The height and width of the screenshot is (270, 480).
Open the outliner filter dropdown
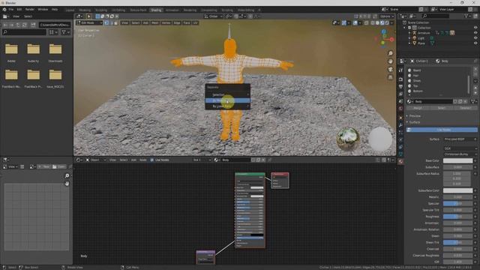pyautogui.click(x=468, y=16)
